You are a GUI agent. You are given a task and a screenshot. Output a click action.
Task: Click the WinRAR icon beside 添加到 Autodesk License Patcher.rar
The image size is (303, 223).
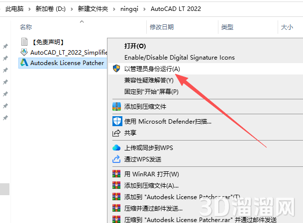[x=116, y=197]
